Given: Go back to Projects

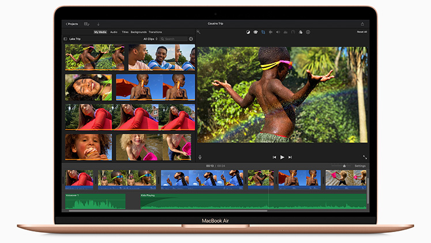Looking at the screenshot, I should tap(72, 24).
